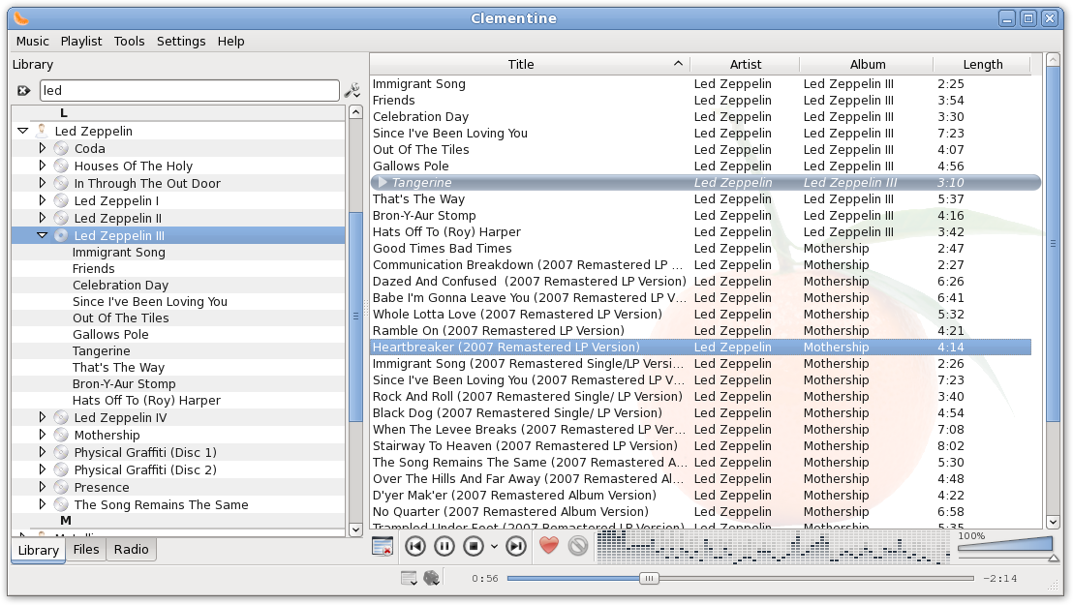
Task: Skip to previous track
Action: [x=415, y=546]
